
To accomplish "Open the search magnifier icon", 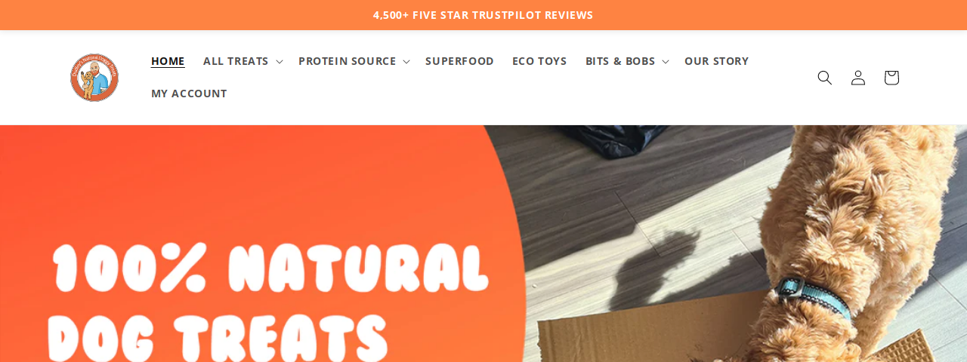I will click(x=825, y=78).
